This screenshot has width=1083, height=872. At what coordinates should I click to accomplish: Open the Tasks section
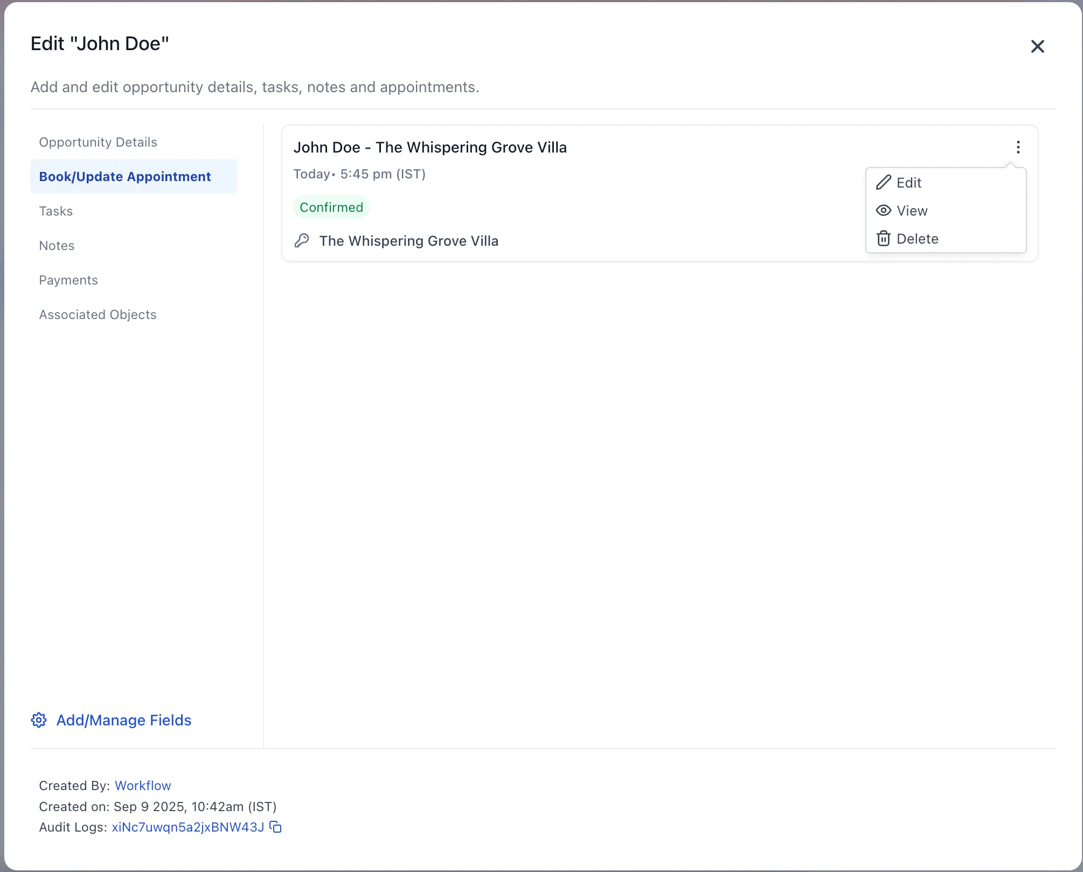[x=55, y=211]
